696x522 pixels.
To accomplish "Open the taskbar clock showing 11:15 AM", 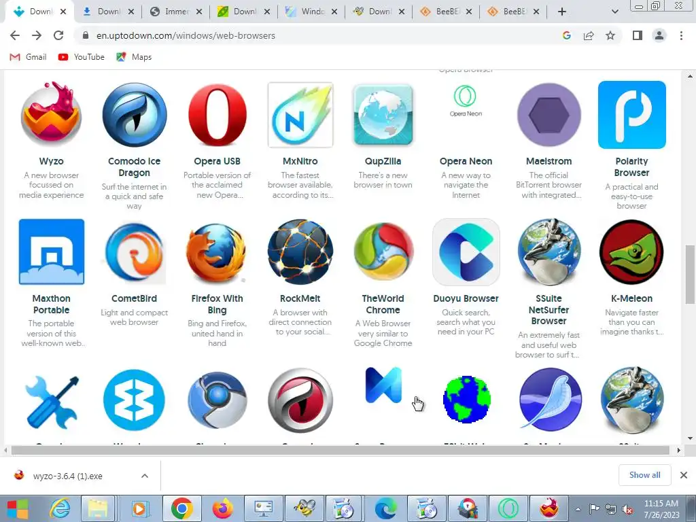I will [661, 509].
